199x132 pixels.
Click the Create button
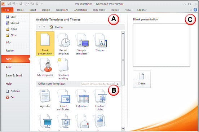pyautogui.click(x=142, y=79)
